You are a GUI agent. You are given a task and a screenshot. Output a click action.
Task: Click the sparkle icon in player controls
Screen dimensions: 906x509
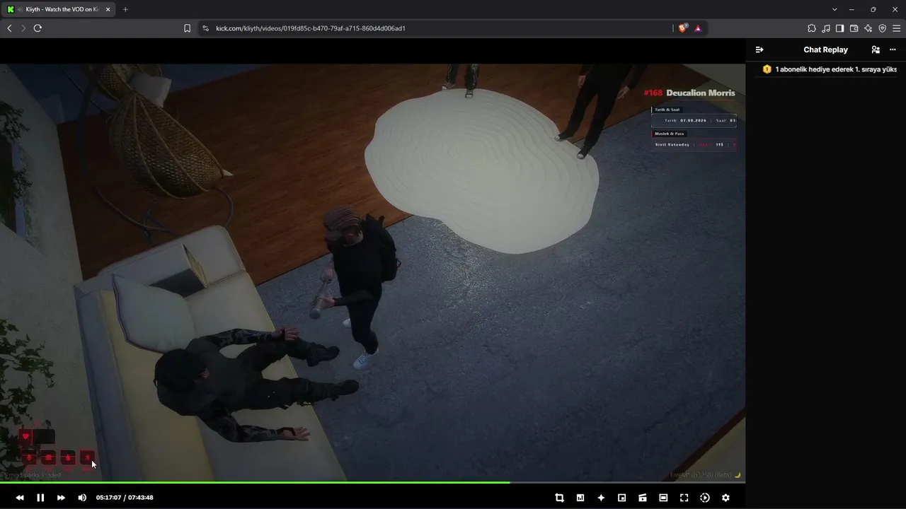[601, 498]
